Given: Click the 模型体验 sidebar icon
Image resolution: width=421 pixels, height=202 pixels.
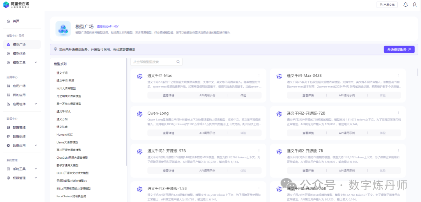Looking at the screenshot, I should coord(8,53).
